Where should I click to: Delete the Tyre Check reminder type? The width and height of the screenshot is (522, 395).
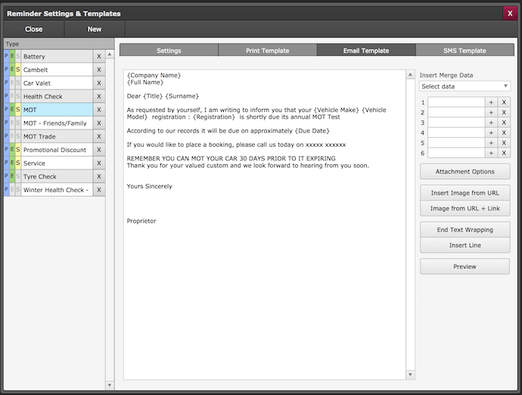(98, 176)
